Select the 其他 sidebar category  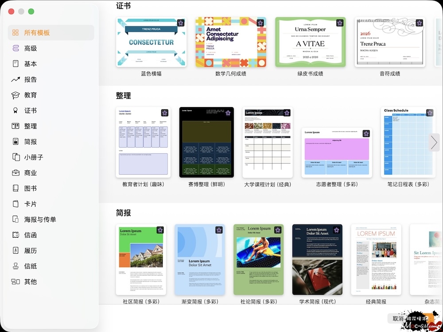(x=31, y=282)
